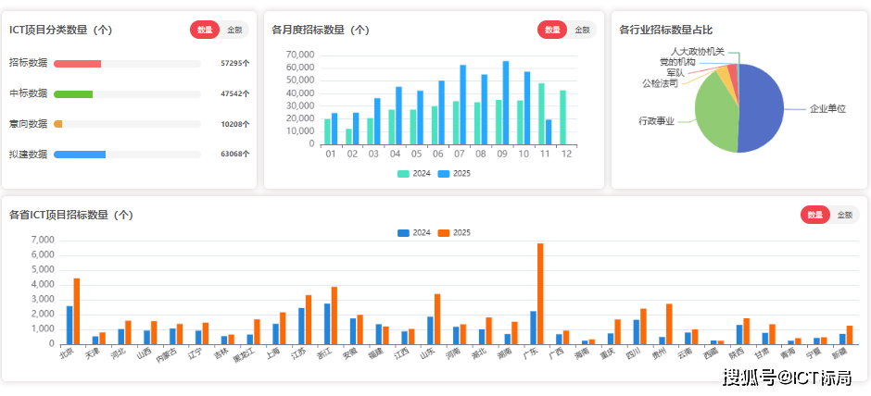The height and width of the screenshot is (396, 871).
Task: Click the green 中标数据 progress bar
Action: coord(73,94)
